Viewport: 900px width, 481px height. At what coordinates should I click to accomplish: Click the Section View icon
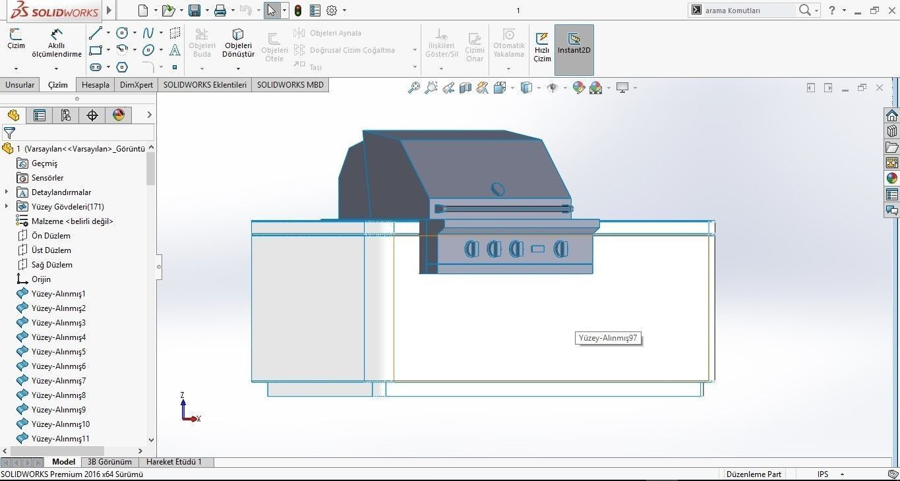[465, 88]
